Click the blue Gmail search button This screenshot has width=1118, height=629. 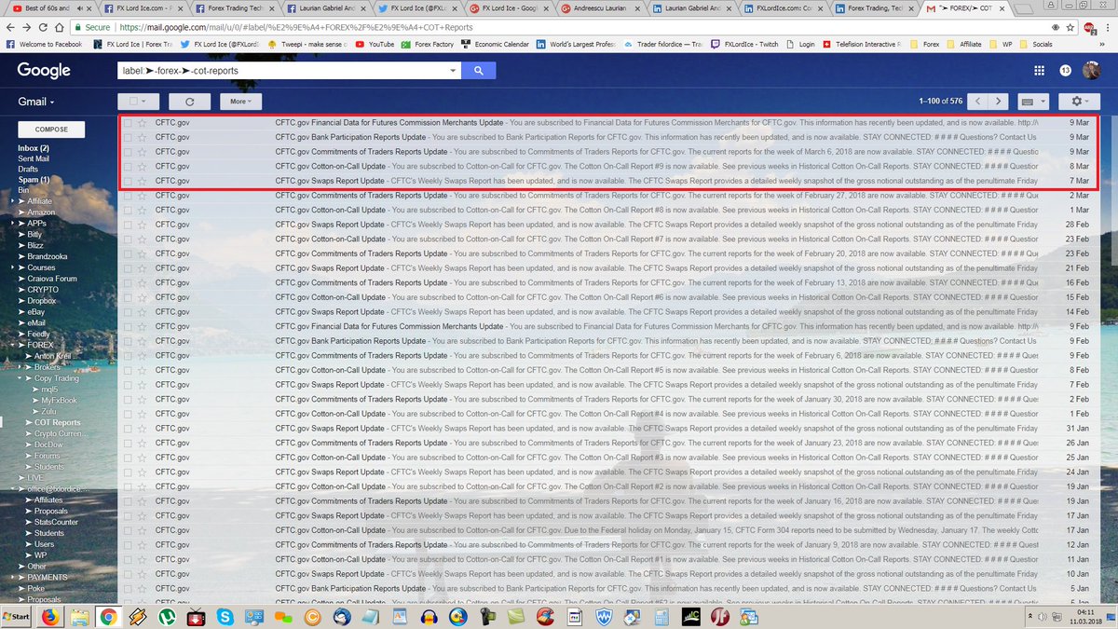coord(479,71)
